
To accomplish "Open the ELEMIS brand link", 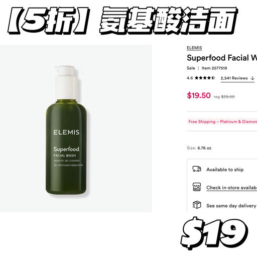I will (194, 48).
